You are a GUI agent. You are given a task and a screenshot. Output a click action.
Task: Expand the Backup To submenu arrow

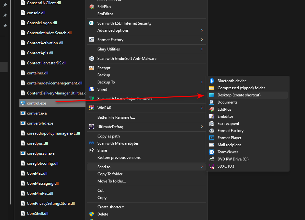(x=202, y=82)
